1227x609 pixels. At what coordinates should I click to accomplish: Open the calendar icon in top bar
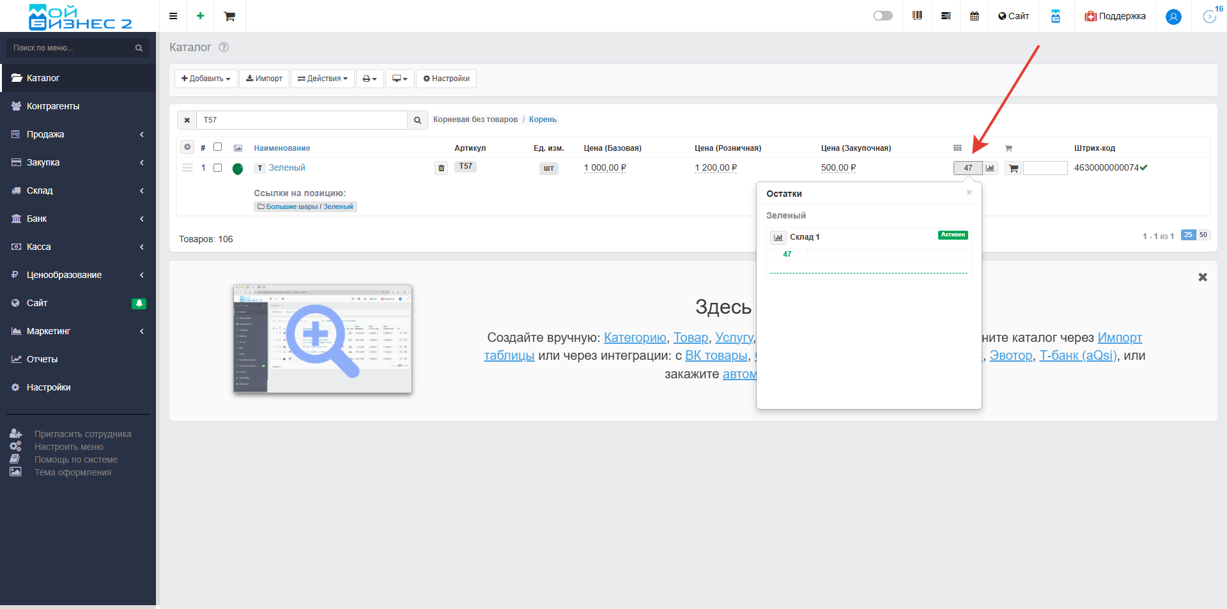[974, 16]
